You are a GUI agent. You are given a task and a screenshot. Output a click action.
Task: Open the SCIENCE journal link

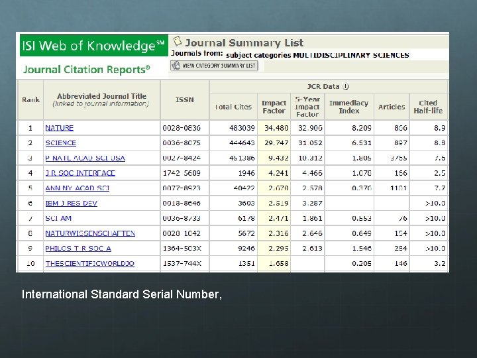point(61,143)
